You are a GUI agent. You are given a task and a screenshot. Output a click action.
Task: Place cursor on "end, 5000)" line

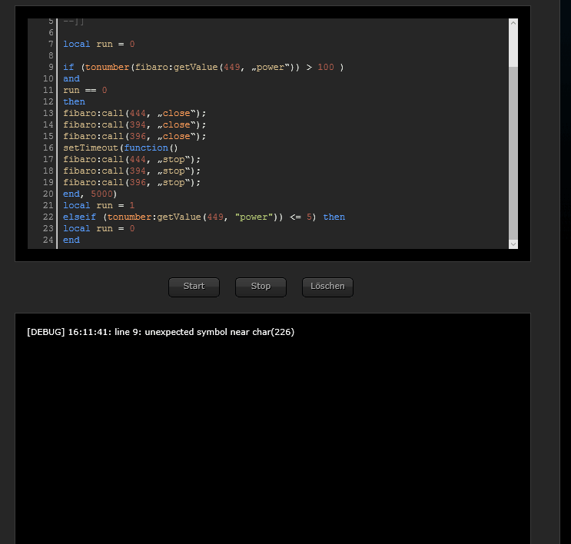coord(90,194)
